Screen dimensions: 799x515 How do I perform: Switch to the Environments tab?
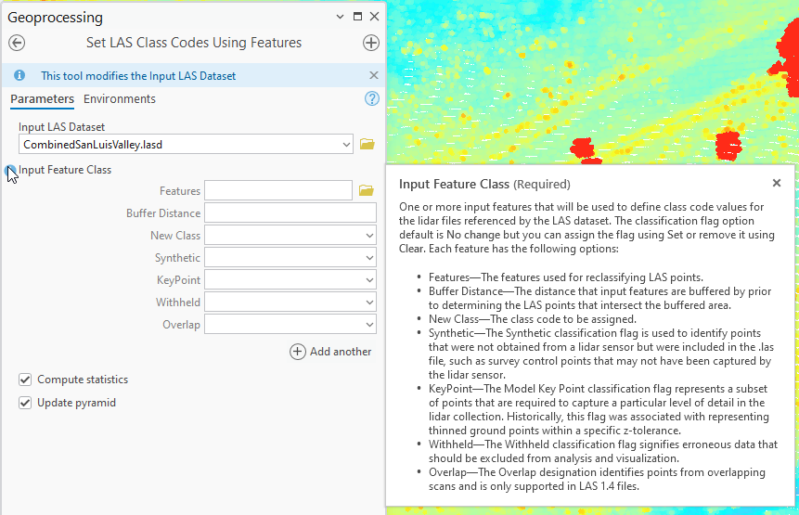pos(120,98)
